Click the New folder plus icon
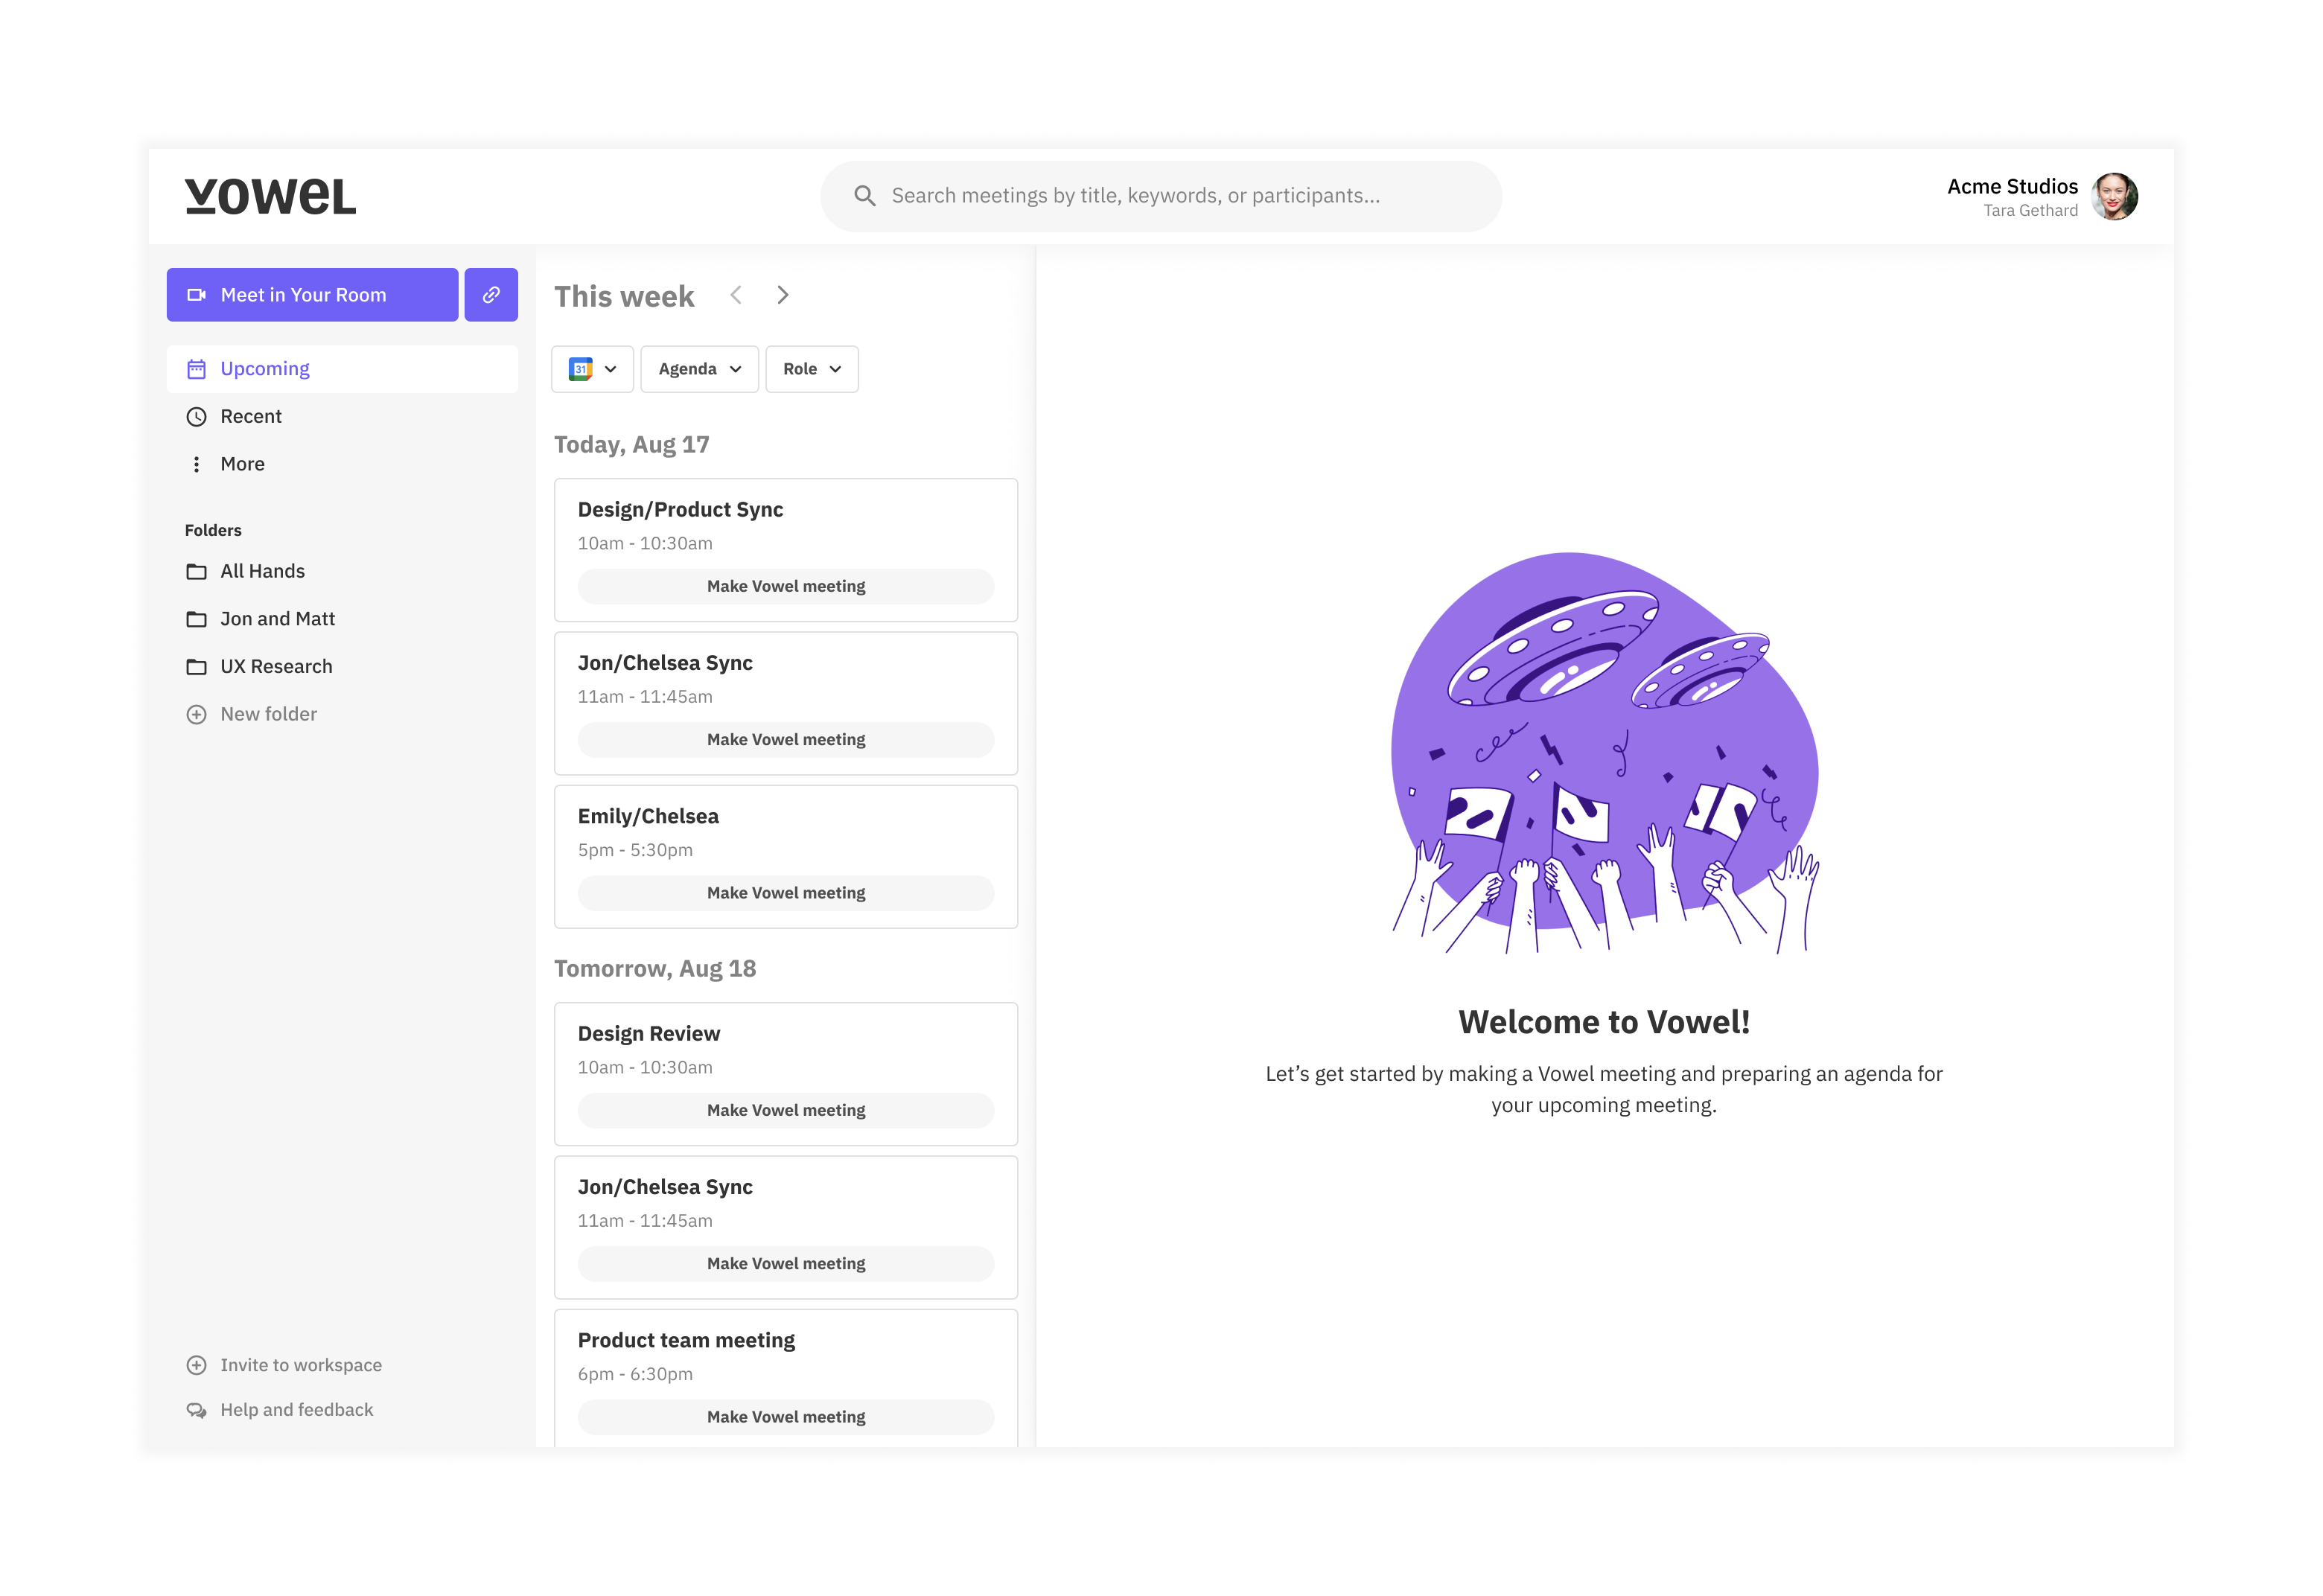 (x=197, y=714)
